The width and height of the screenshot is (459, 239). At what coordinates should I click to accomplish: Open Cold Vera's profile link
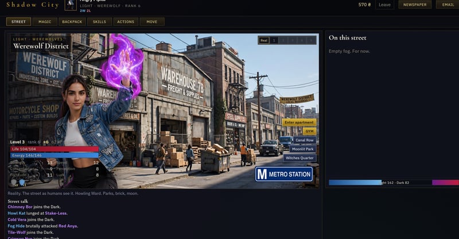click(17, 219)
